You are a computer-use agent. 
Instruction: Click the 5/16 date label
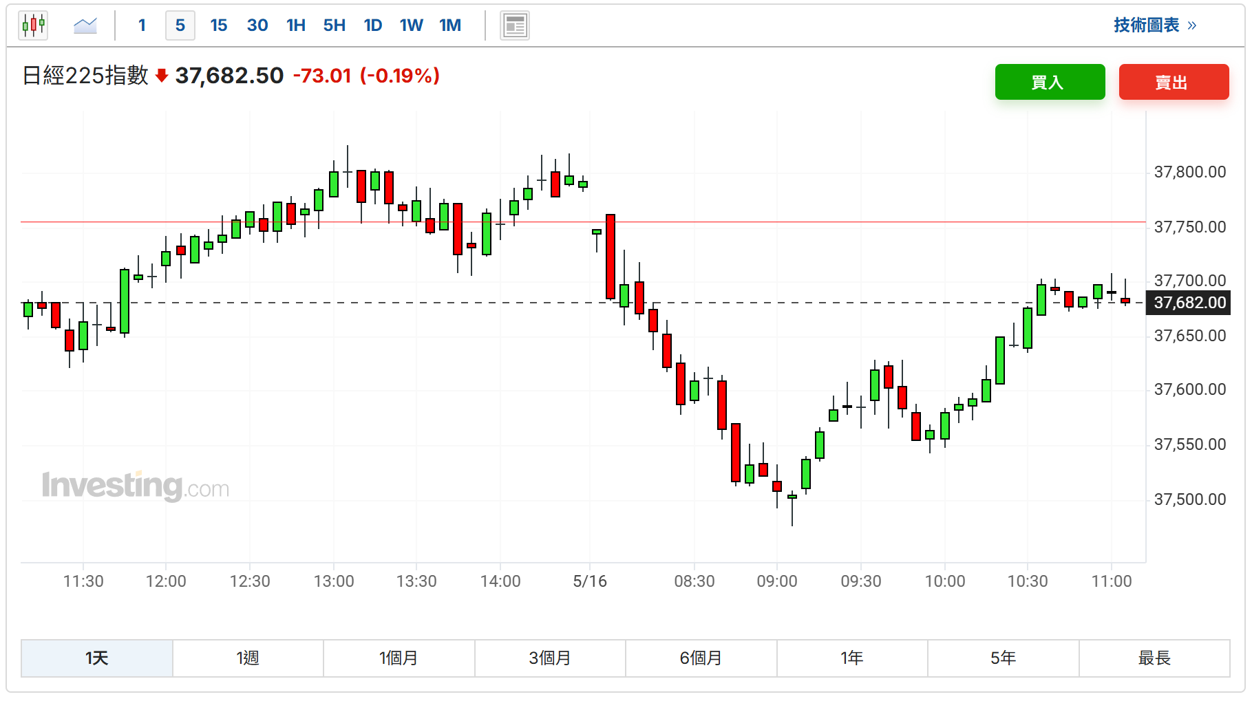pos(590,581)
